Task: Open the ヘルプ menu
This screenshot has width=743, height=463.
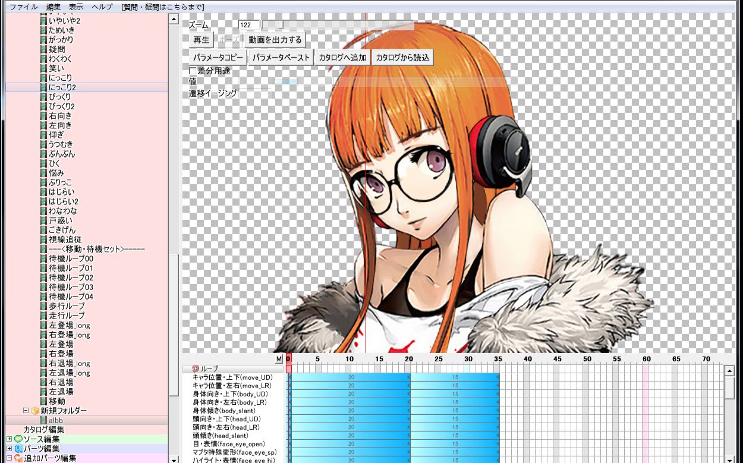Action: (102, 7)
